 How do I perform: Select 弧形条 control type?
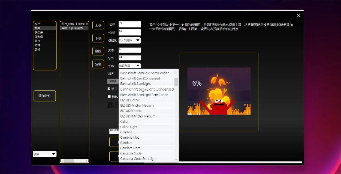45,37
